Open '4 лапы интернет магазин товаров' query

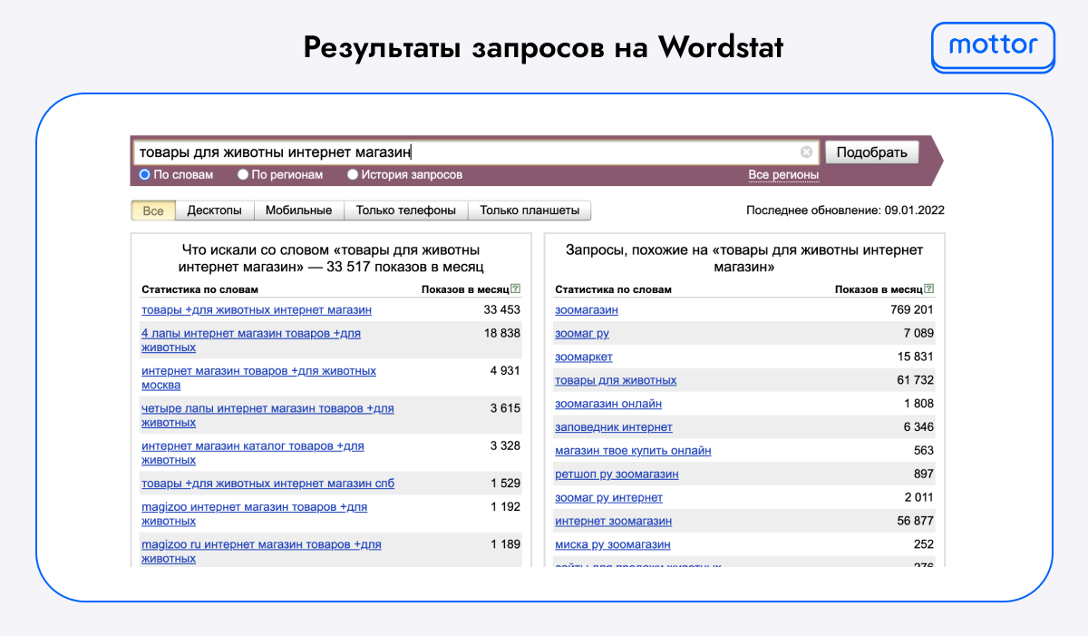click(251, 340)
